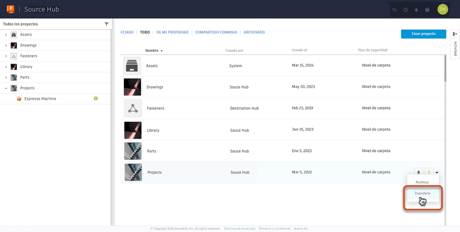Choose Archivar from the dropdown menu
Image resolution: width=460 pixels, height=232 pixels.
pyautogui.click(x=422, y=182)
